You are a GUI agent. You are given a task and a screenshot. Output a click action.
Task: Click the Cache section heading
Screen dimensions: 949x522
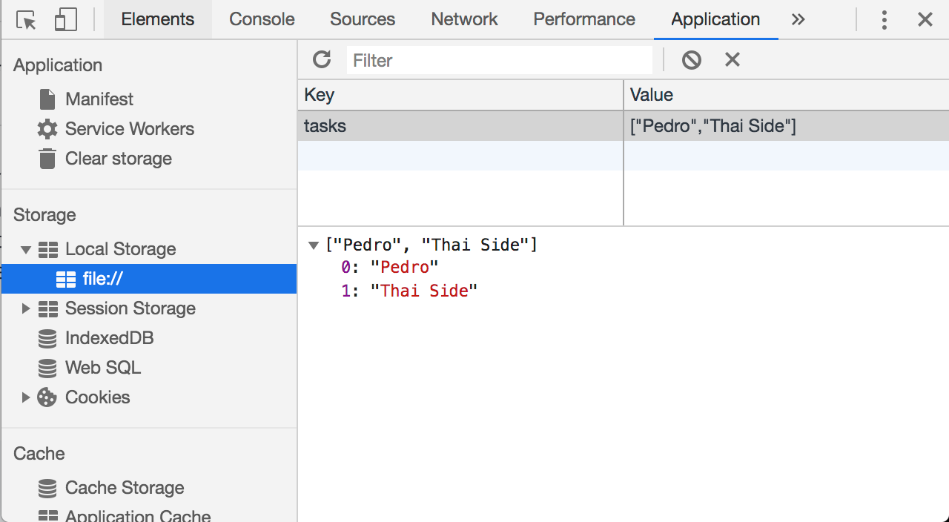pyautogui.click(x=39, y=454)
